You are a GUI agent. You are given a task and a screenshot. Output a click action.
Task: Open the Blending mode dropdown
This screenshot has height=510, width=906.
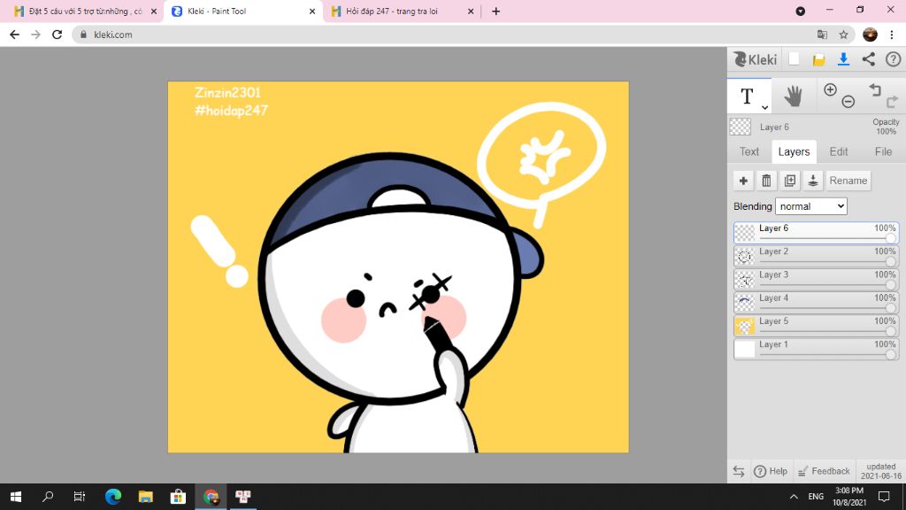tap(810, 206)
